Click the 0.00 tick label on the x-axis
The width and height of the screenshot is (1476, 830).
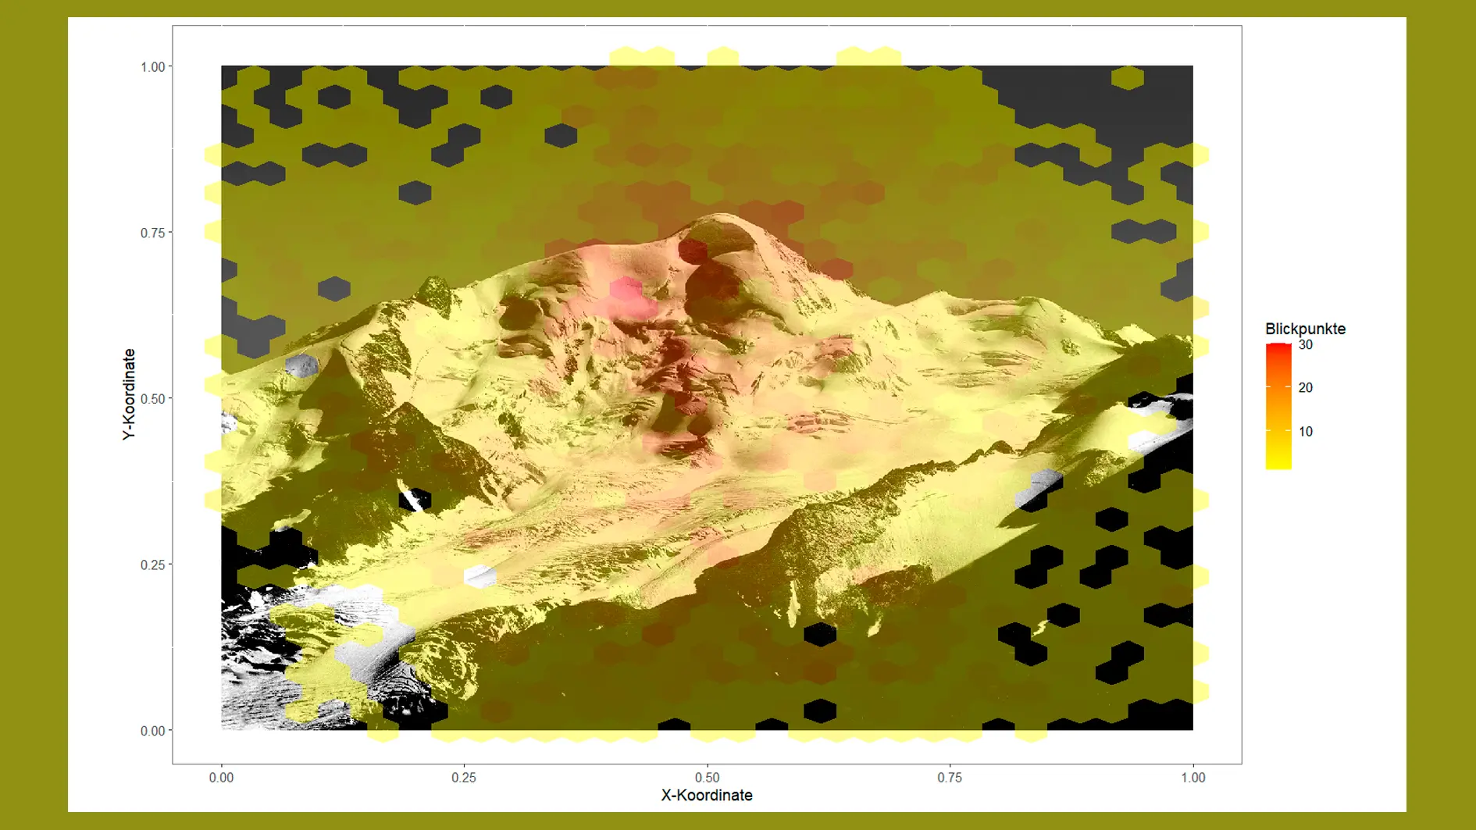click(221, 778)
